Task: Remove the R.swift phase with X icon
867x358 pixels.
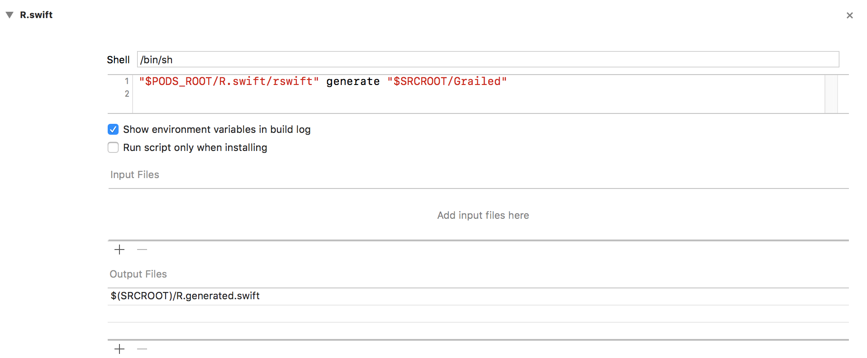Action: click(x=849, y=15)
